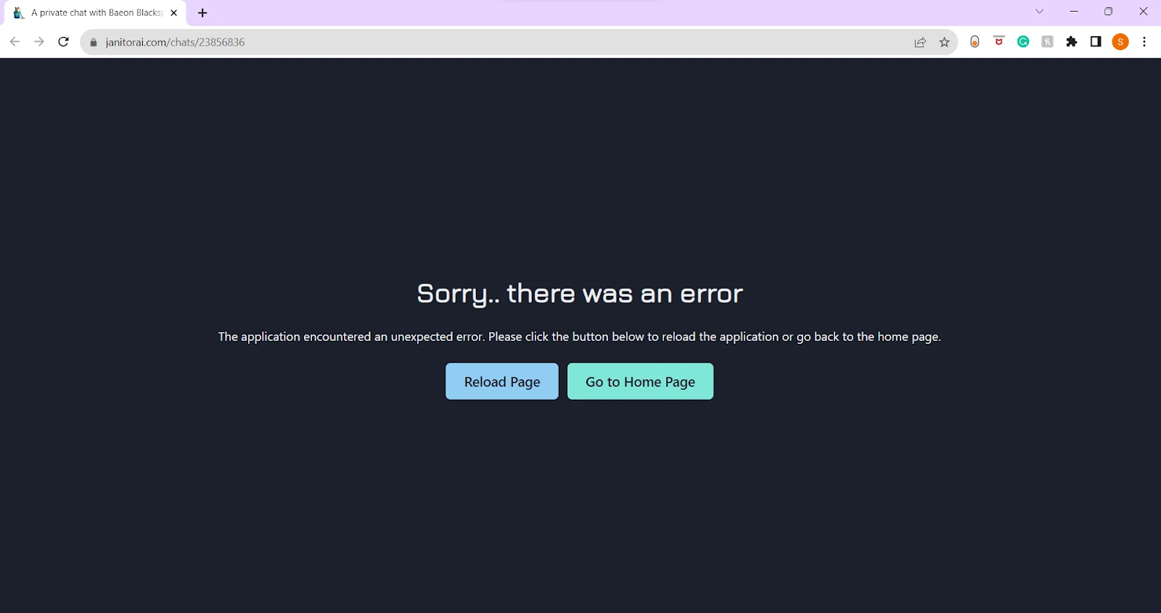Open the orange extension icon beside the bookmark star
The height and width of the screenshot is (613, 1161).
(x=975, y=42)
